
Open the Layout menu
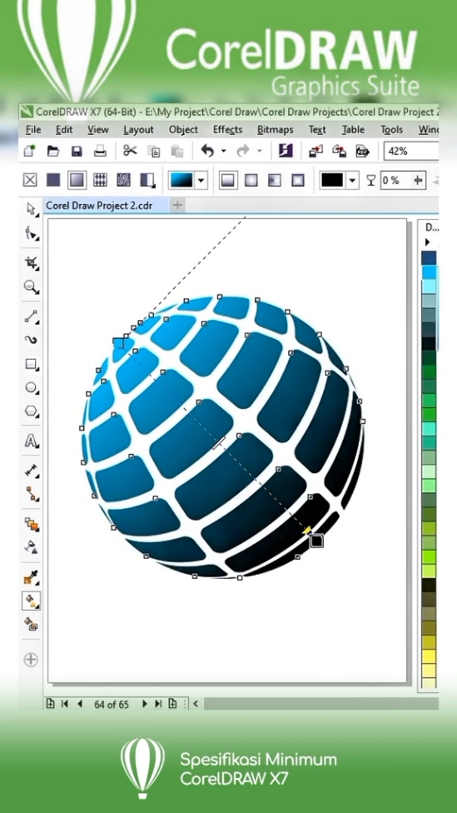point(138,130)
